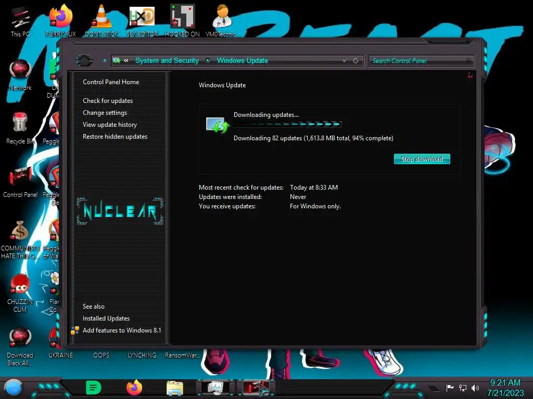Open network tray icon
The width and height of the screenshot is (533, 399).
click(x=463, y=388)
